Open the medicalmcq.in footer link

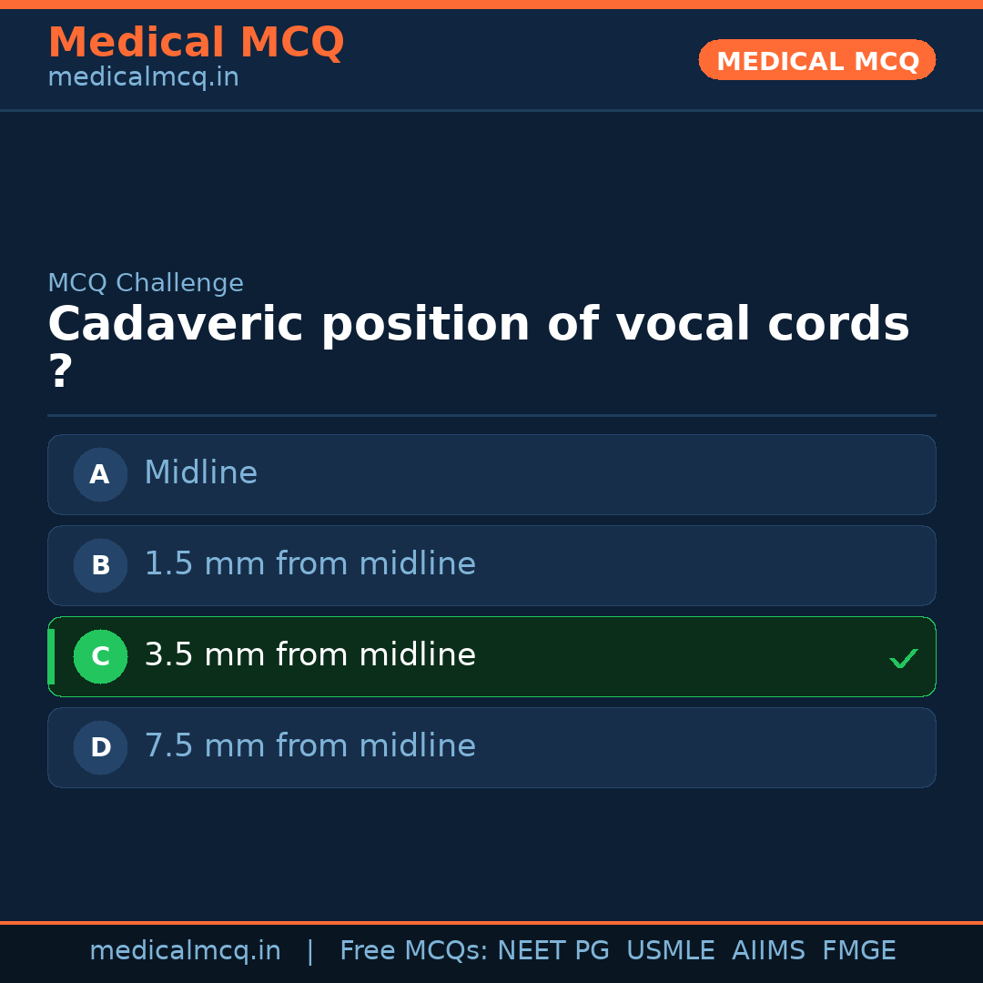click(x=186, y=950)
